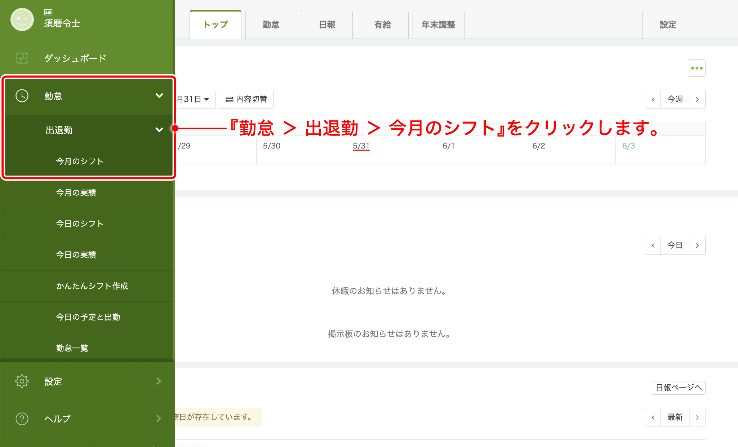Click the clock icon for 勤怠
The width and height of the screenshot is (738, 447).
click(x=22, y=96)
